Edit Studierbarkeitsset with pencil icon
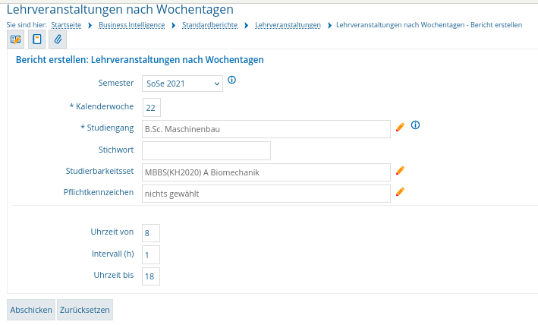The width and height of the screenshot is (538, 325). point(400,171)
